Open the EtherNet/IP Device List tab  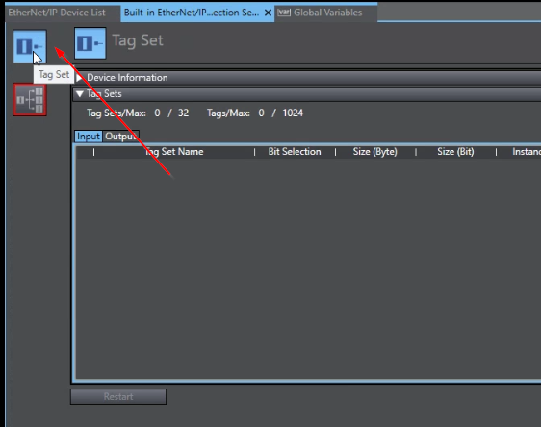click(57, 13)
